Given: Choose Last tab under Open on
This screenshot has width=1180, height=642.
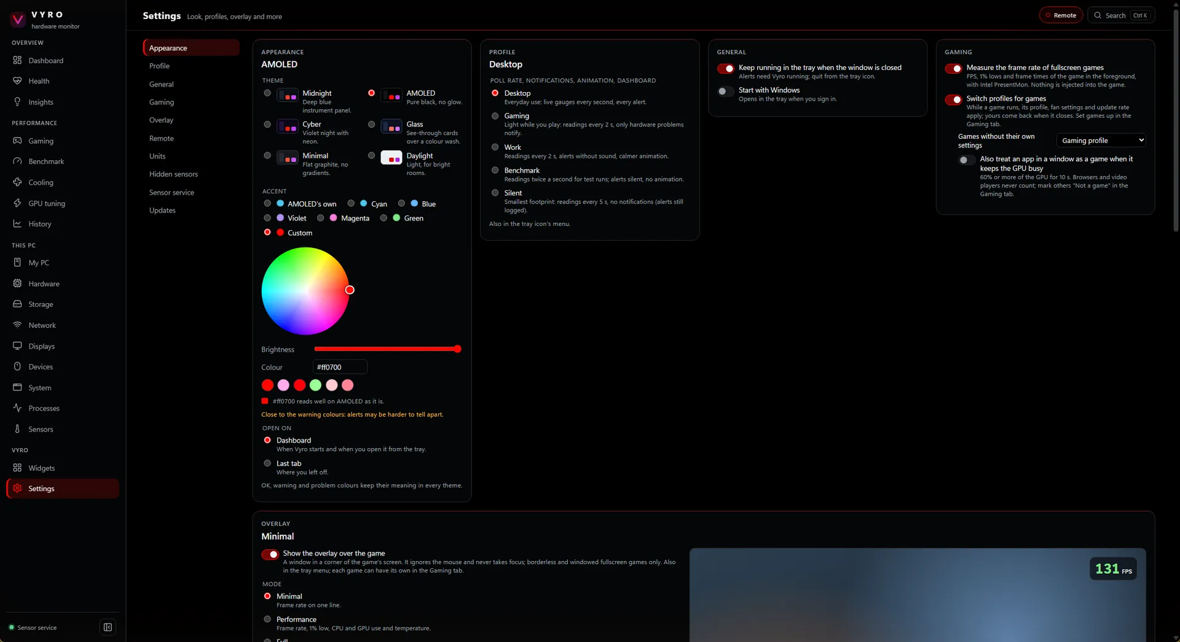Looking at the screenshot, I should (x=267, y=463).
